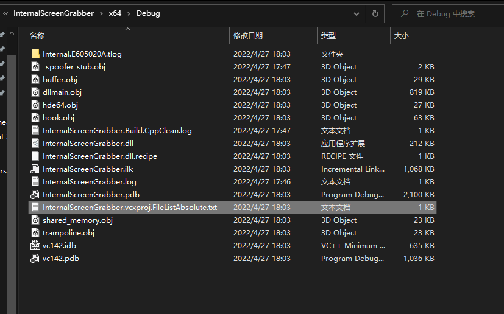
Task: Select the InternalScreenGrabber.dll file name
Action: tap(88, 144)
